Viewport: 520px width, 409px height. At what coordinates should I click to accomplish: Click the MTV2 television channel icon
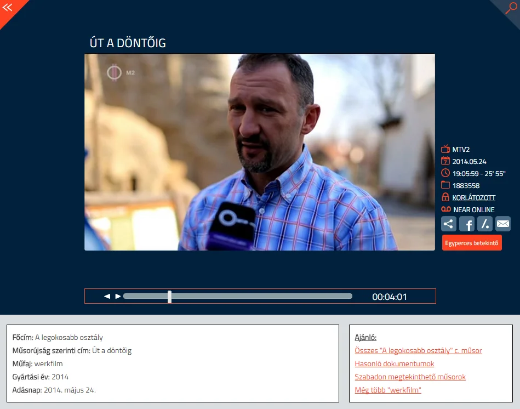tap(445, 149)
